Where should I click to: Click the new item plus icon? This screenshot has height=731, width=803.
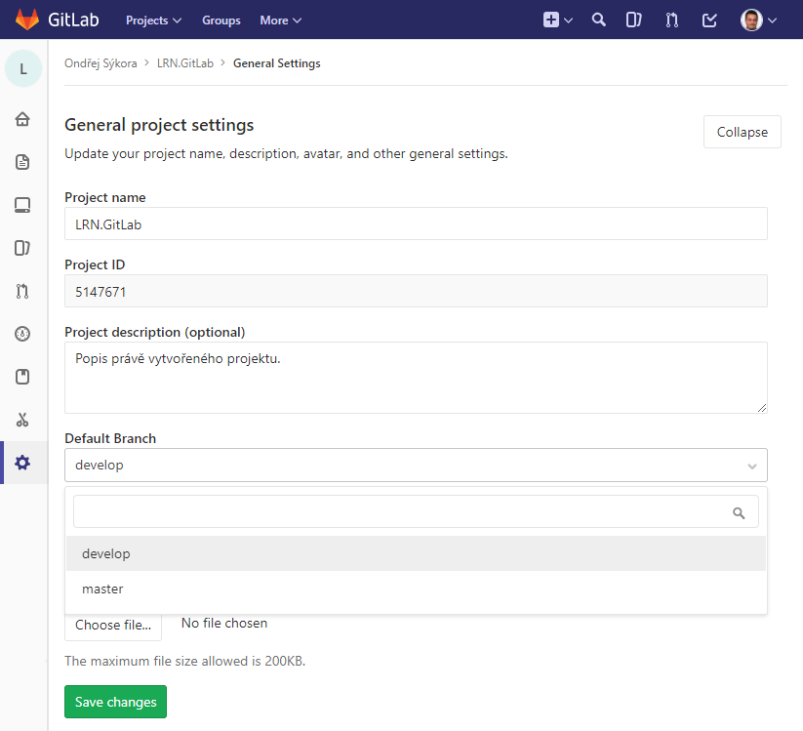551,20
